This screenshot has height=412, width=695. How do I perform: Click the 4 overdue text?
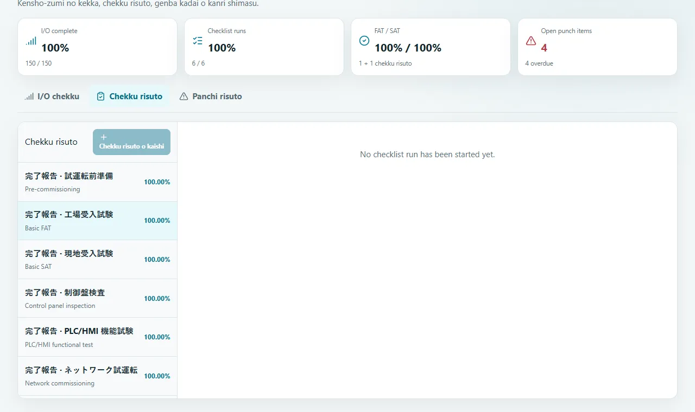539,63
